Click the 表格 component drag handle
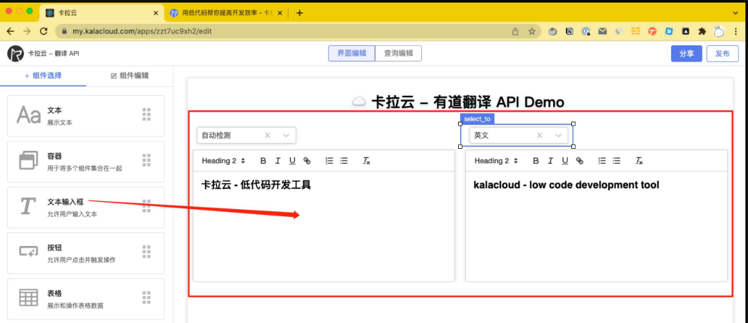748x323 pixels. (x=146, y=297)
